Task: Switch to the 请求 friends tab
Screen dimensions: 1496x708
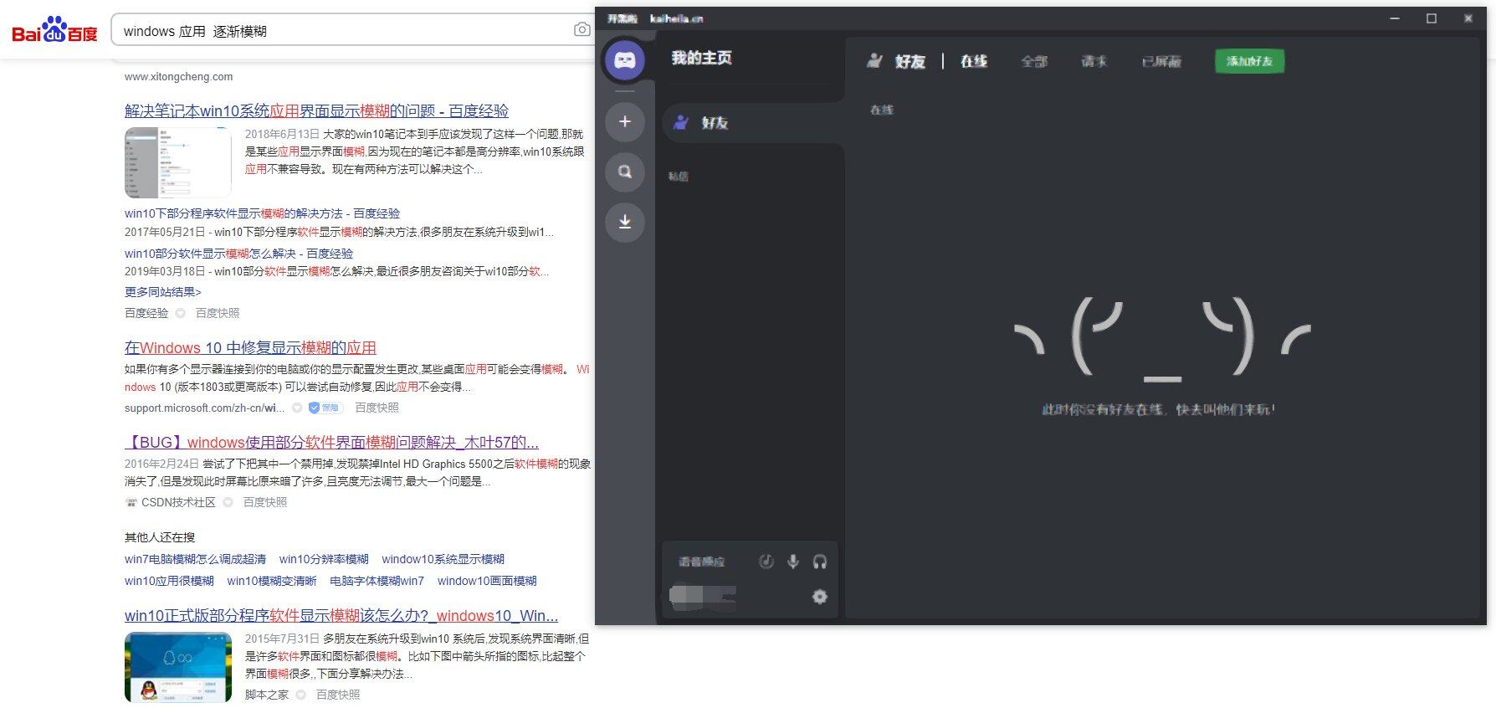Action: (x=1094, y=61)
